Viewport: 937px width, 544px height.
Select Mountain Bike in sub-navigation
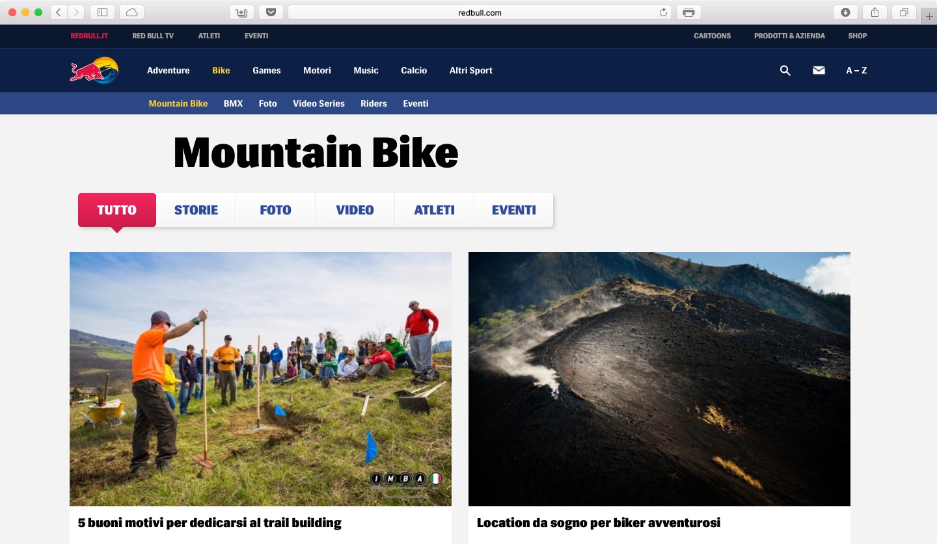(x=178, y=103)
